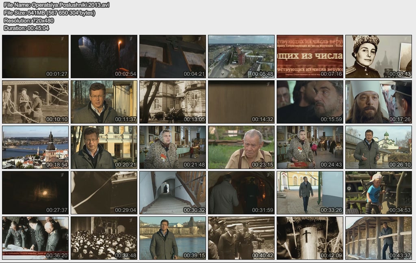Open the Riga cityscape thumbnail at 00:18:54
The image size is (416, 263).
35,147
